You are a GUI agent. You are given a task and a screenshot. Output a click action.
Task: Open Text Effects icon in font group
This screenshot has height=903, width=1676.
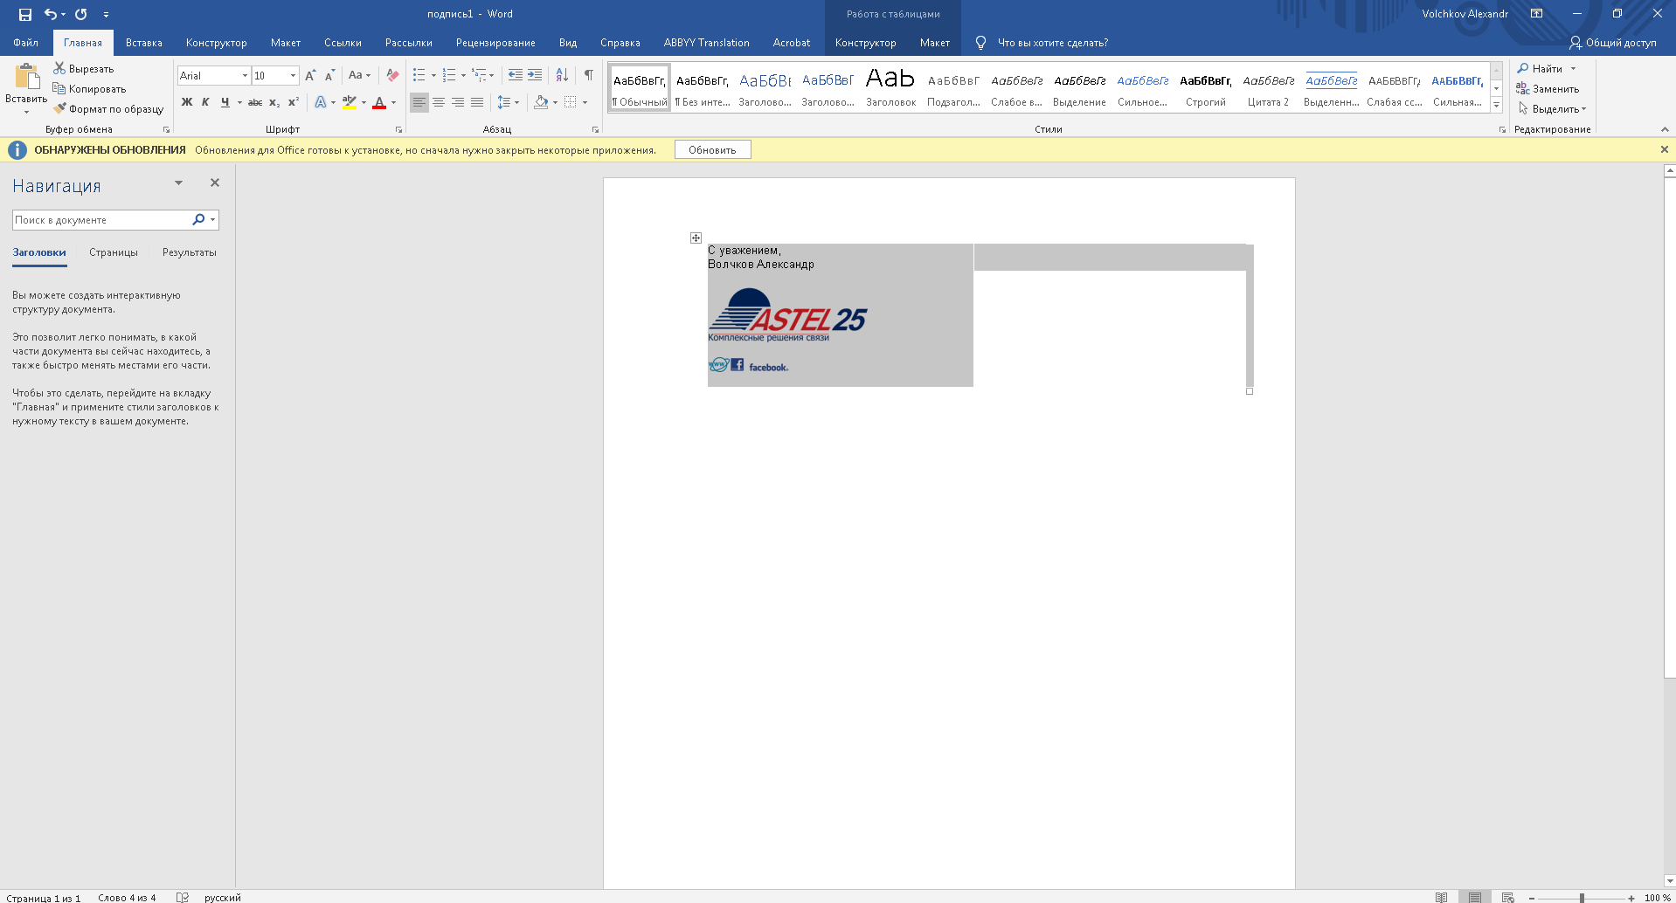coord(321,102)
